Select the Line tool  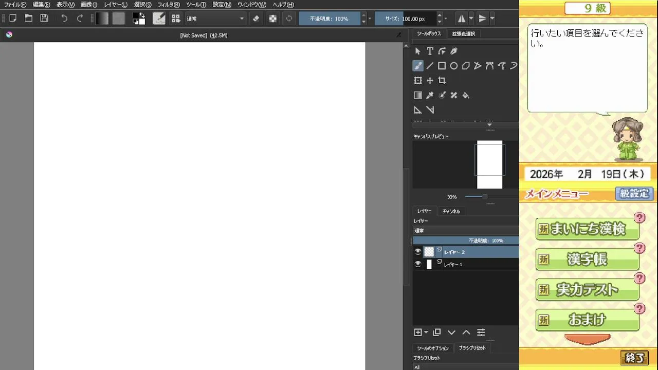(x=430, y=66)
